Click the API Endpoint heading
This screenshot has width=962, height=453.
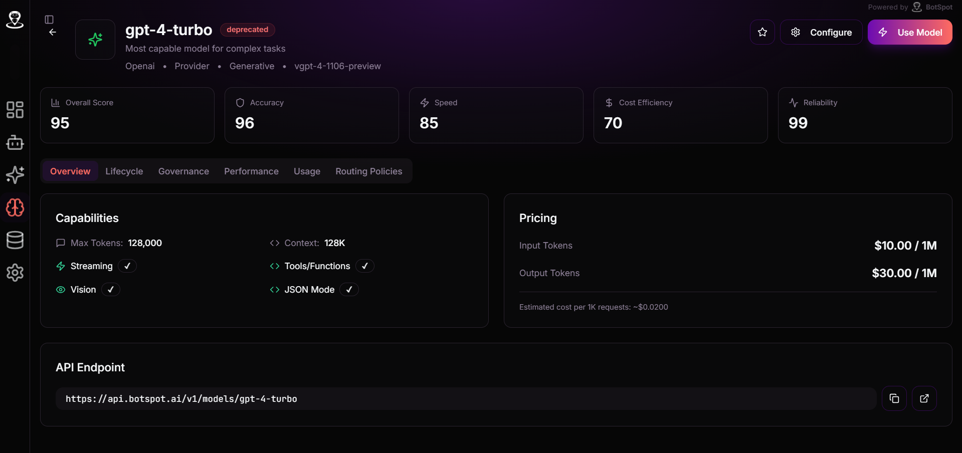pyautogui.click(x=90, y=367)
